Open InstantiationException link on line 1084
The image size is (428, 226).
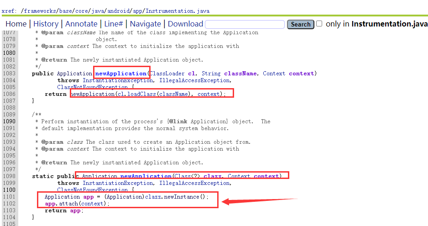pos(118,80)
